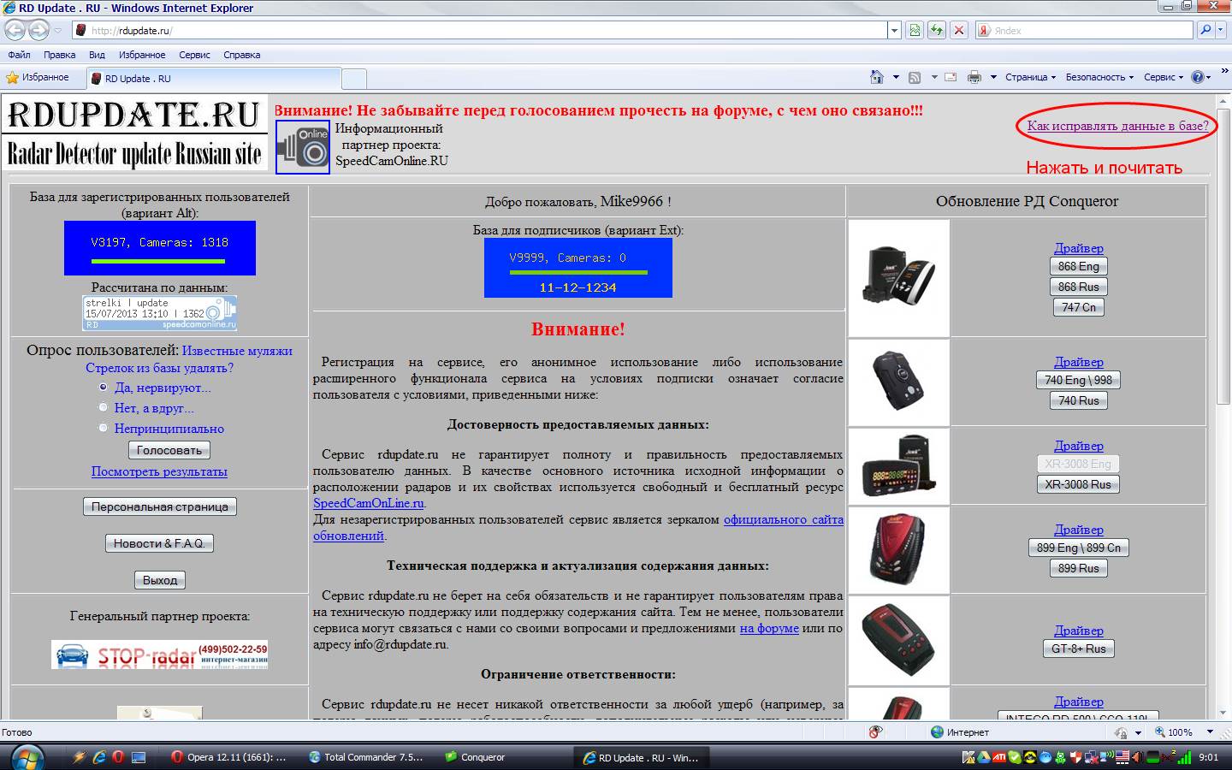The image size is (1232, 770).
Task: Click the Opera 12.11 taskbar button
Action: 229,757
